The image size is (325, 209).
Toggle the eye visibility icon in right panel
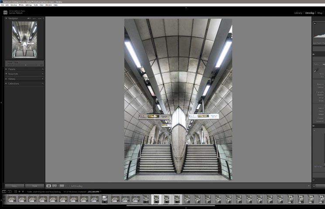[x=314, y=54]
